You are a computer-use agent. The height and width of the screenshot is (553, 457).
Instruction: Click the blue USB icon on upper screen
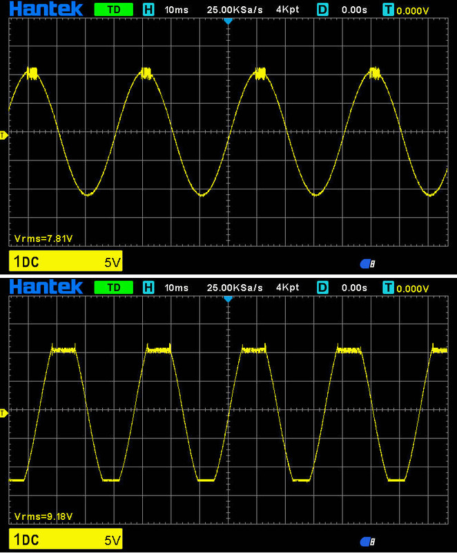click(x=367, y=263)
